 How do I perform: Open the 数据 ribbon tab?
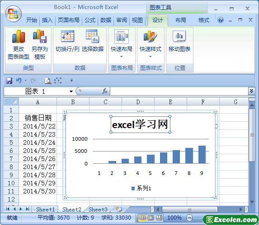106,20
